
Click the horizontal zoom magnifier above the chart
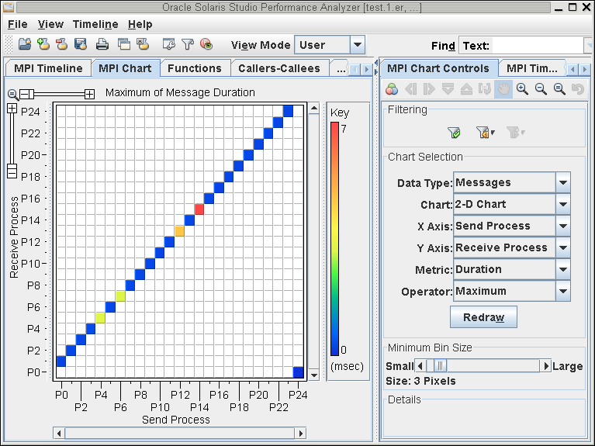pos(12,94)
